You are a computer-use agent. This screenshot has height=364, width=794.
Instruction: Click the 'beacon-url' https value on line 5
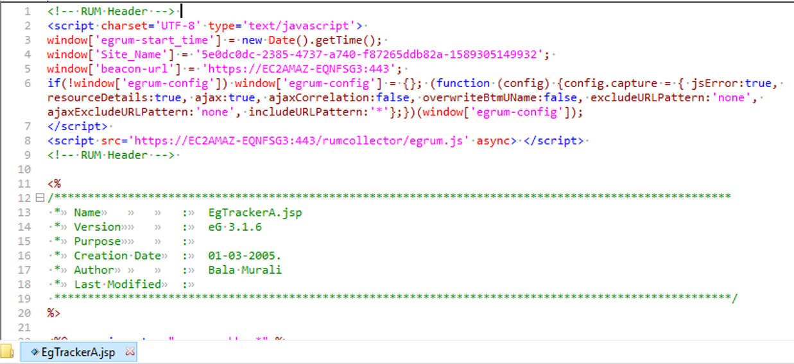[x=302, y=69]
